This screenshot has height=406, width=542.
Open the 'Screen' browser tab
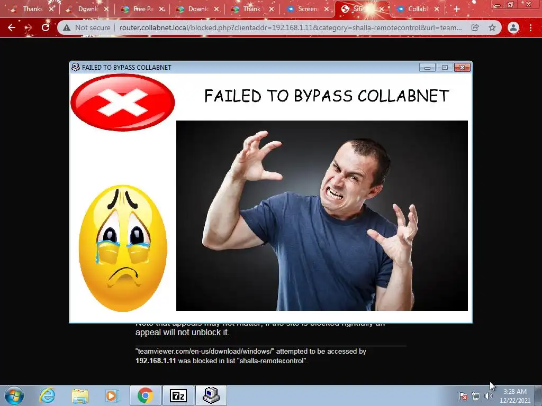coord(306,9)
